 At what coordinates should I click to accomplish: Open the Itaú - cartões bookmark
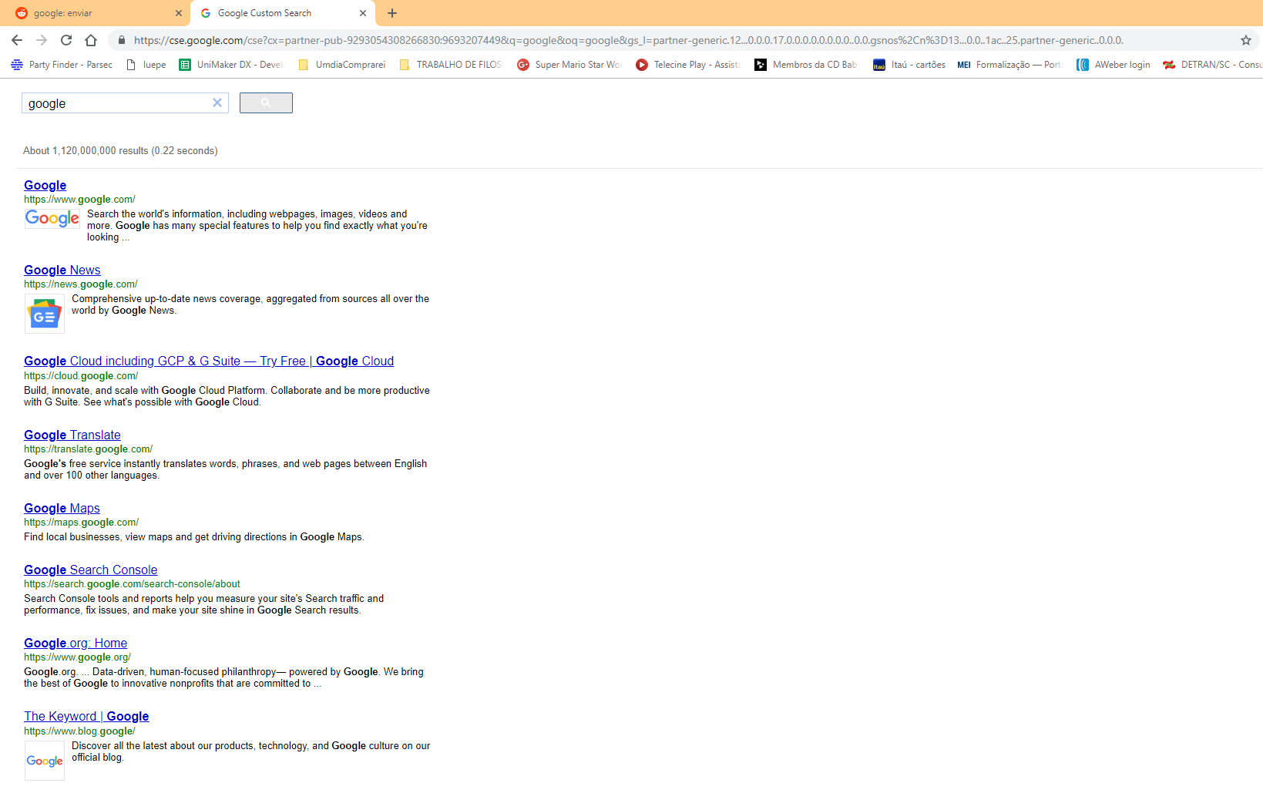pyautogui.click(x=909, y=65)
